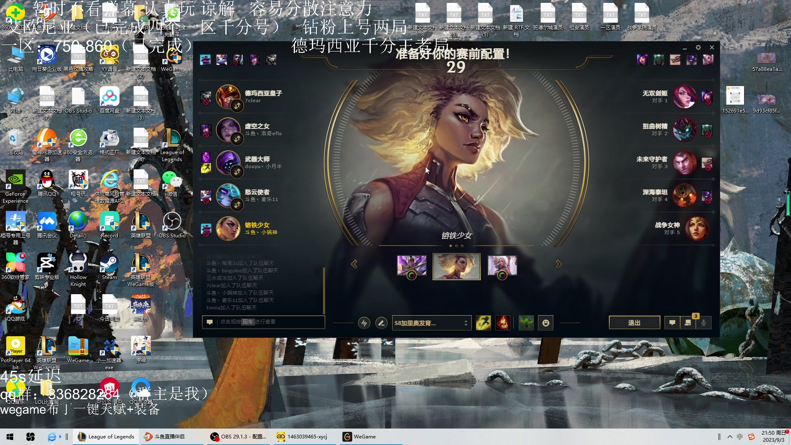Screen dimensions: 791x445
Task: Click enemy 战争女神 champion portrait
Action: point(697,229)
